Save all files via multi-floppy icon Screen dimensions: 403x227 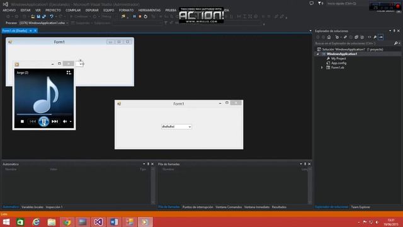tap(44, 16)
